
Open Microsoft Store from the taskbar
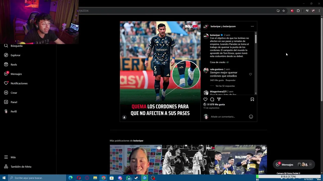(112, 178)
